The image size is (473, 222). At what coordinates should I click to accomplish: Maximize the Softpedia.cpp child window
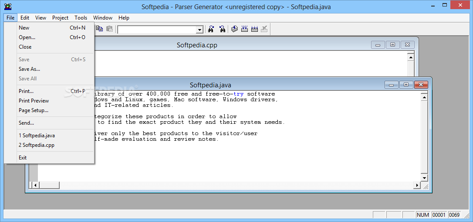[392, 45]
